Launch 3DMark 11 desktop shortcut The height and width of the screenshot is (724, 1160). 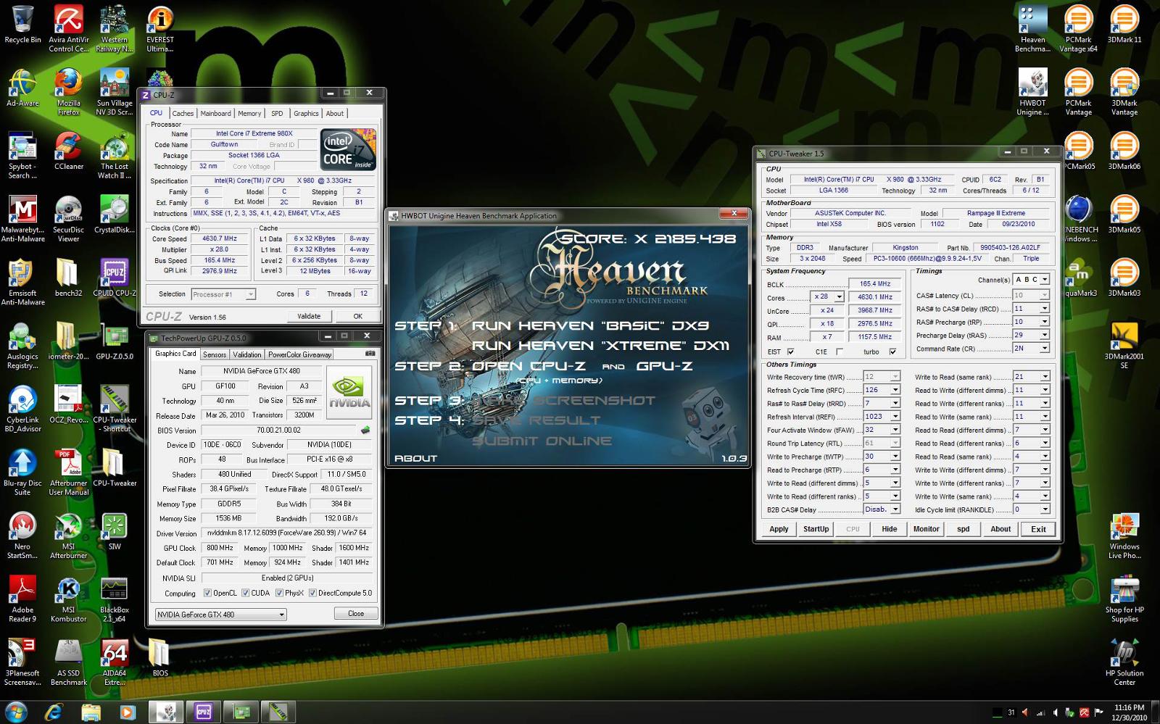(x=1124, y=25)
